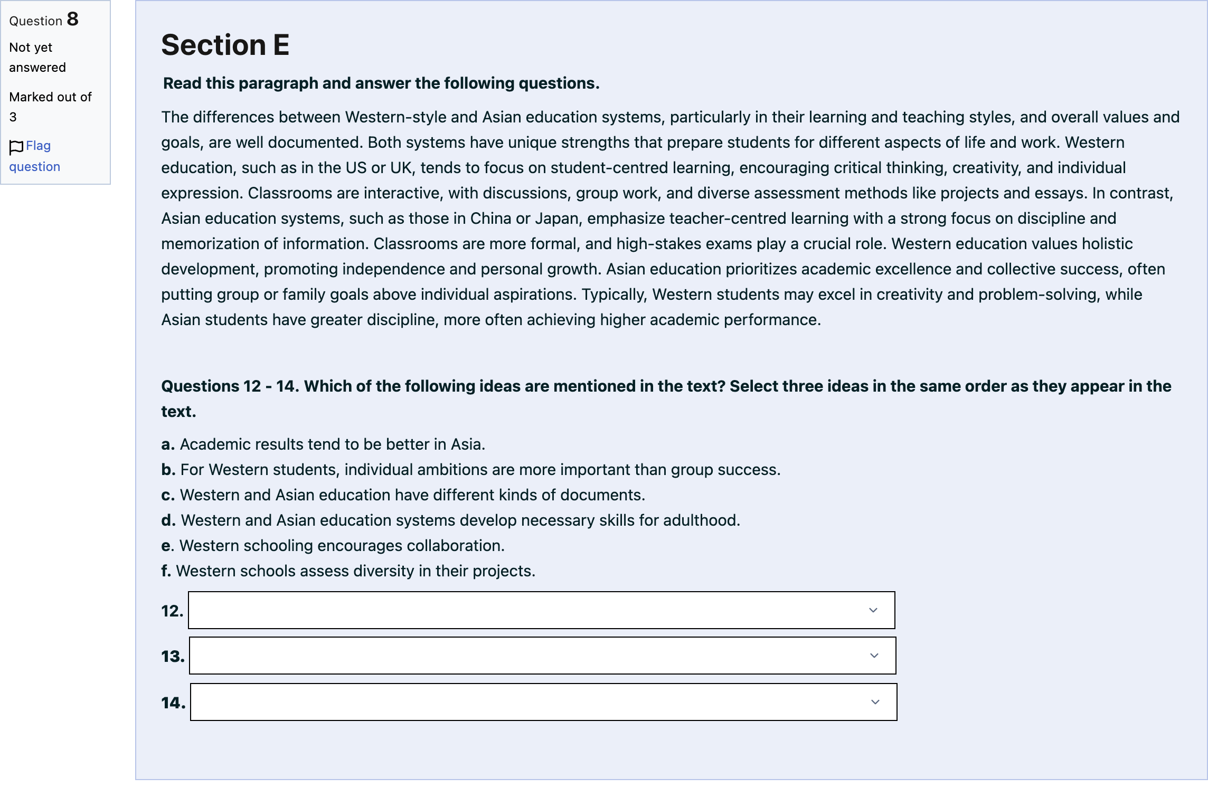Click the Questions 12 - 14 prompt text
The width and height of the screenshot is (1208, 797).
(666, 398)
